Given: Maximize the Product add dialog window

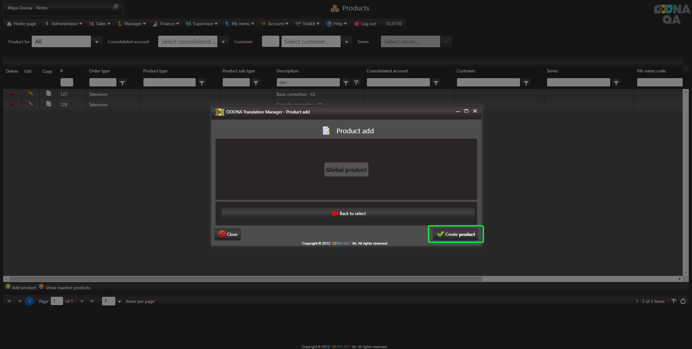Looking at the screenshot, I should point(466,111).
